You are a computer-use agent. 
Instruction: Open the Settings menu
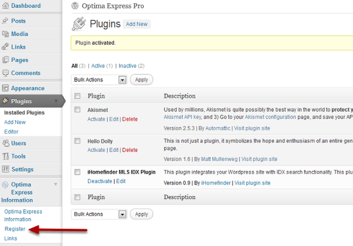tap(22, 169)
